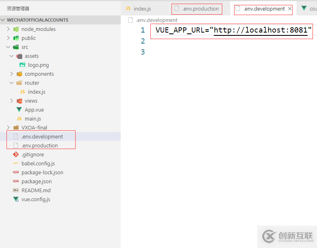317x248 pixels.
Task: Open babel.config.js file
Action: [38, 163]
